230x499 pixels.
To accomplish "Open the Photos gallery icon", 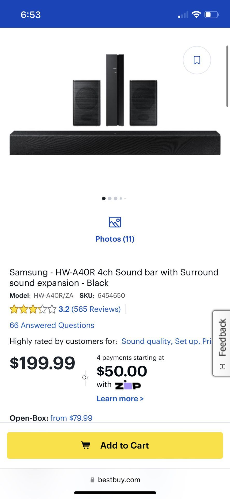I will pos(115,222).
